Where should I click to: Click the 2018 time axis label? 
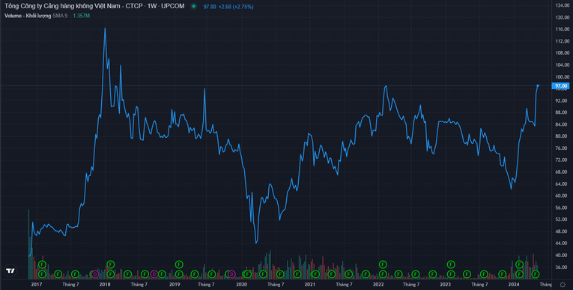click(105, 284)
